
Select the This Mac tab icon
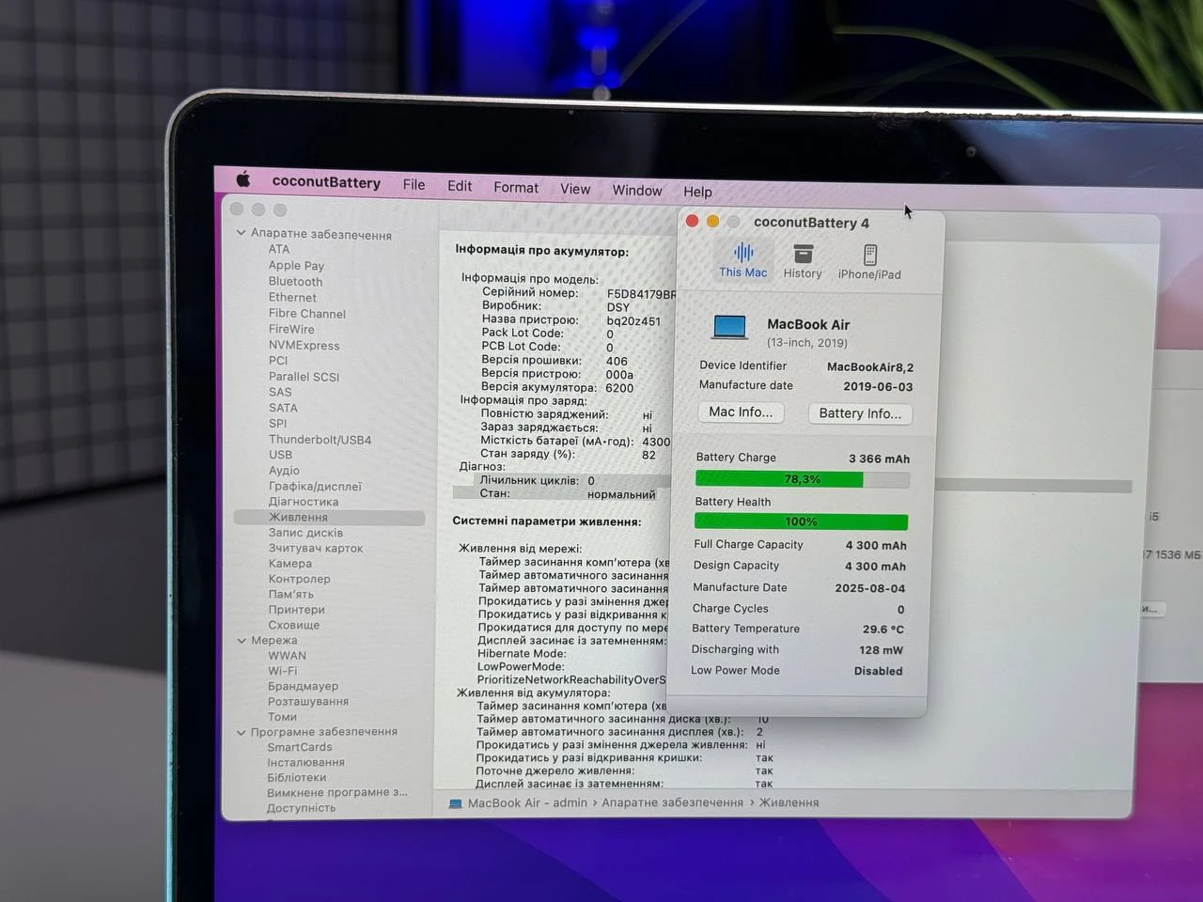click(x=743, y=252)
